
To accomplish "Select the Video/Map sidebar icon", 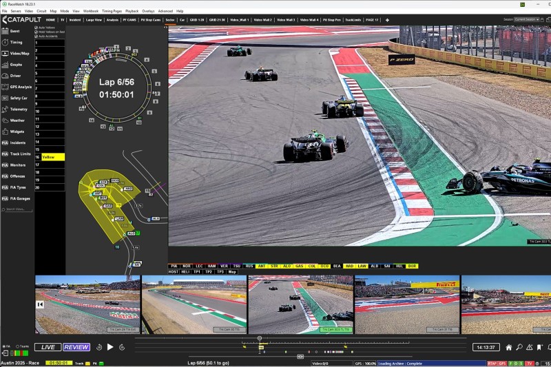I will click(5, 54).
